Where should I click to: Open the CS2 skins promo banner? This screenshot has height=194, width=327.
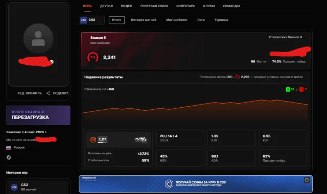[196, 184]
